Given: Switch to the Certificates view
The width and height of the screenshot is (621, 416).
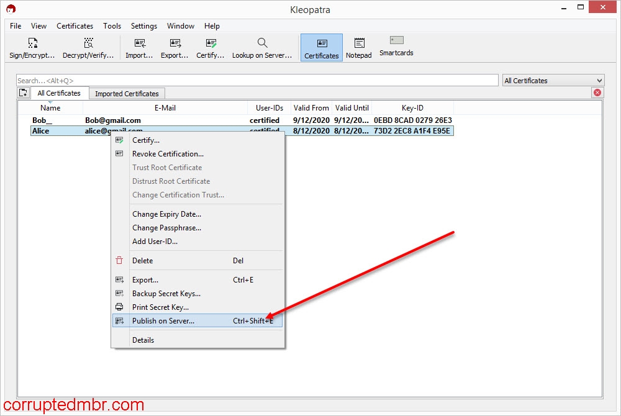Looking at the screenshot, I should point(321,47).
